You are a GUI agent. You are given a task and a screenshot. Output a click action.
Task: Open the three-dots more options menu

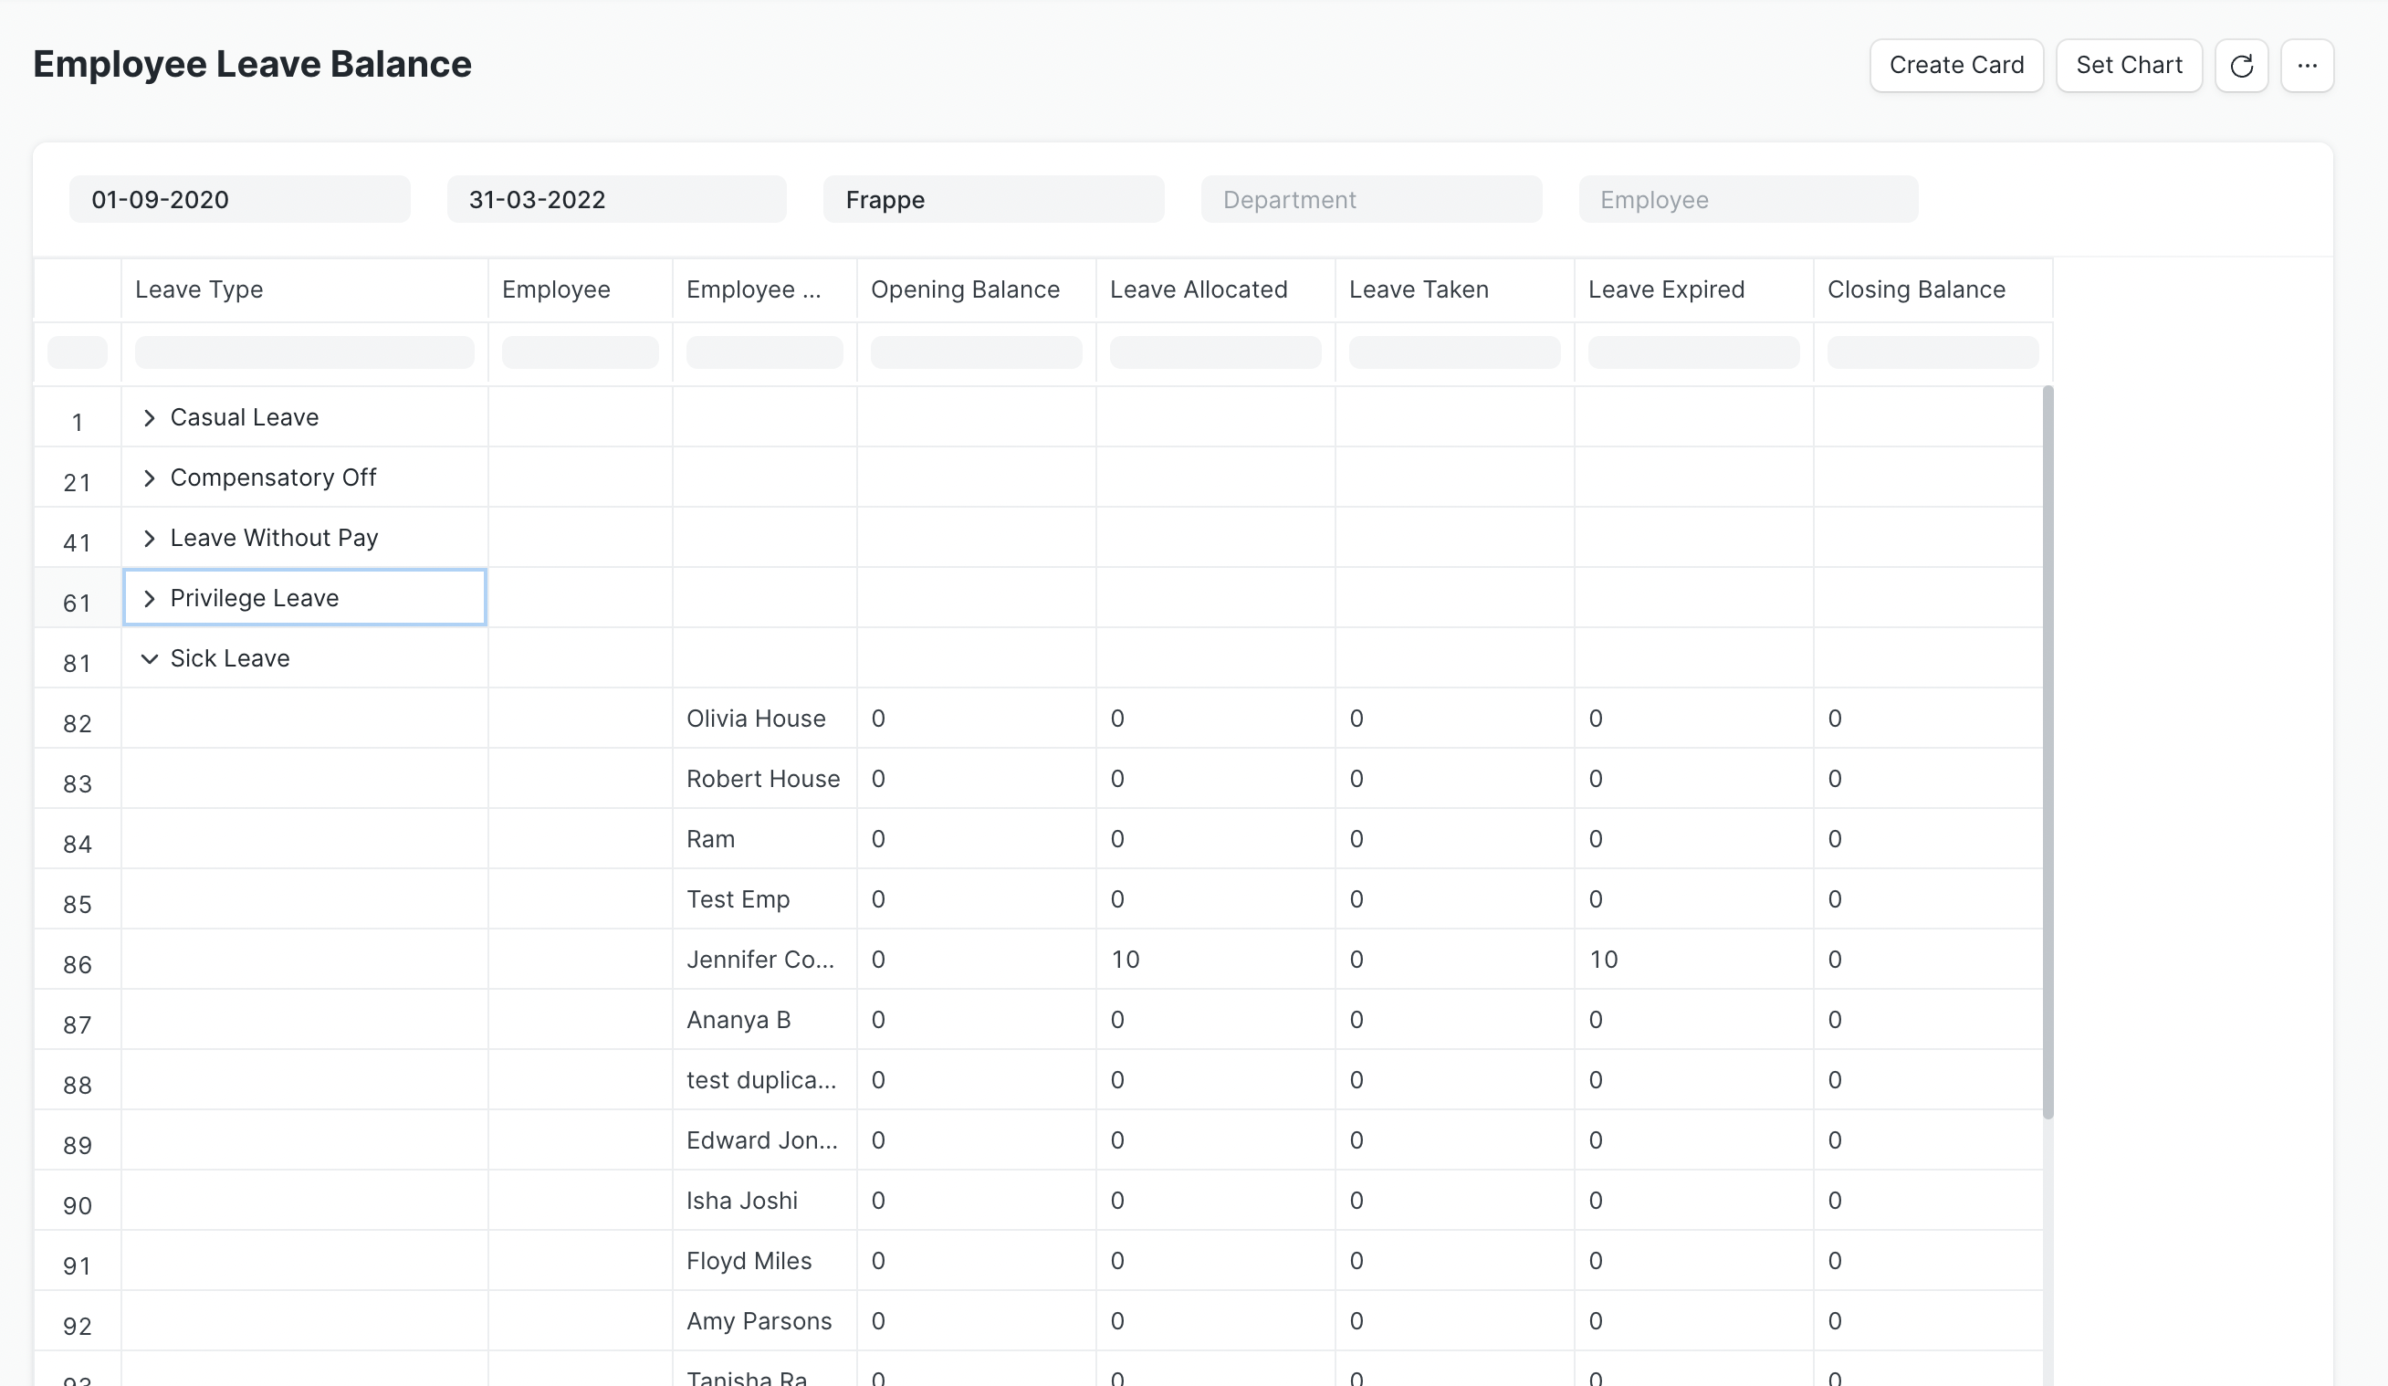click(x=2307, y=66)
